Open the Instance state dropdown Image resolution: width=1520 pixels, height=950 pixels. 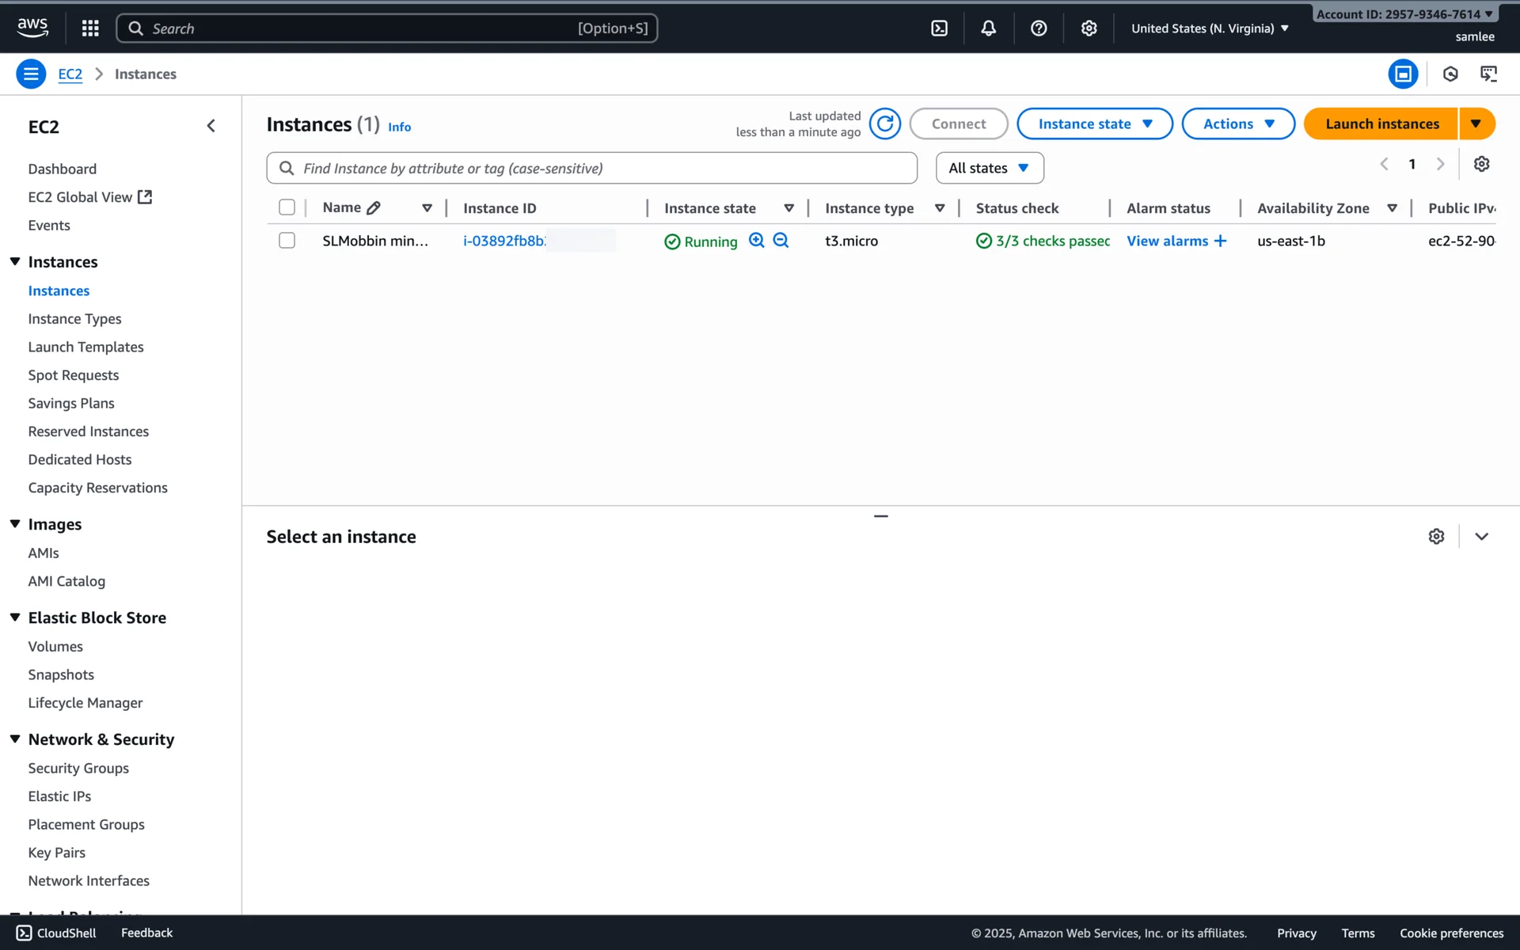click(x=1094, y=123)
